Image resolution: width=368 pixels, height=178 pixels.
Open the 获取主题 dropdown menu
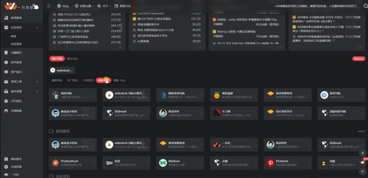[83, 6]
